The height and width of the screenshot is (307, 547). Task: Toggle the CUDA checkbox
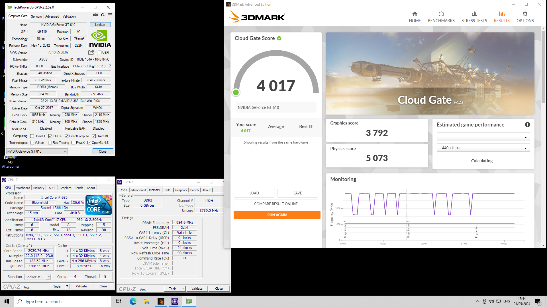tap(50, 136)
